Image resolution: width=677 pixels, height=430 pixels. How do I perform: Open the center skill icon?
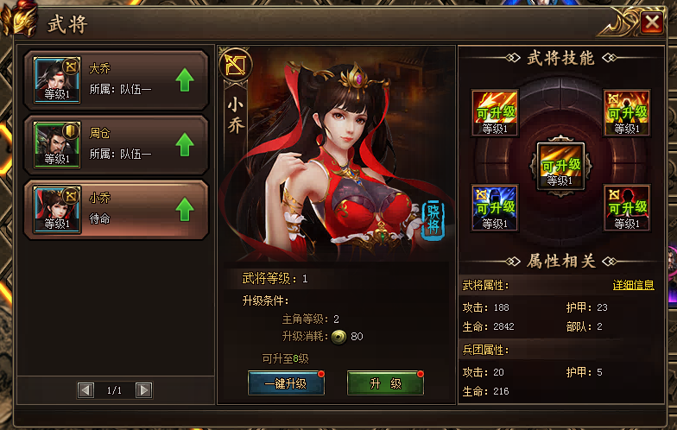coord(560,166)
